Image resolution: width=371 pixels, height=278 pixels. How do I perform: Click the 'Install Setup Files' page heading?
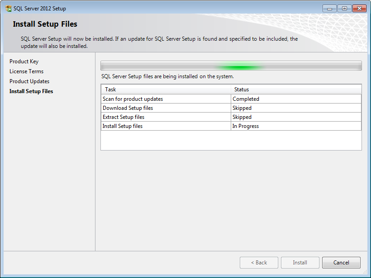[45, 24]
